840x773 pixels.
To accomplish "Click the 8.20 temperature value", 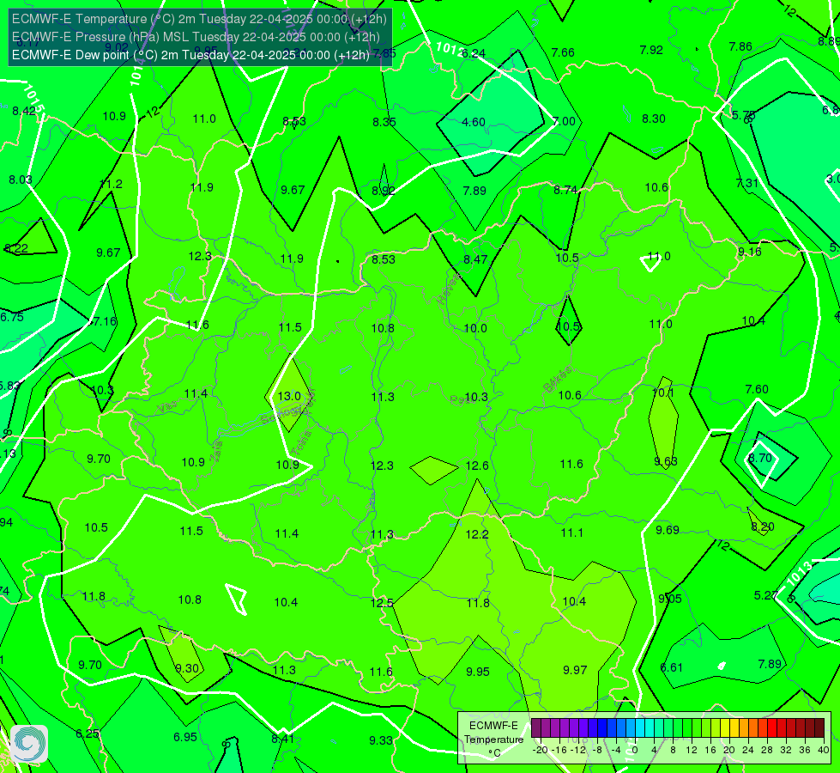I will (762, 526).
